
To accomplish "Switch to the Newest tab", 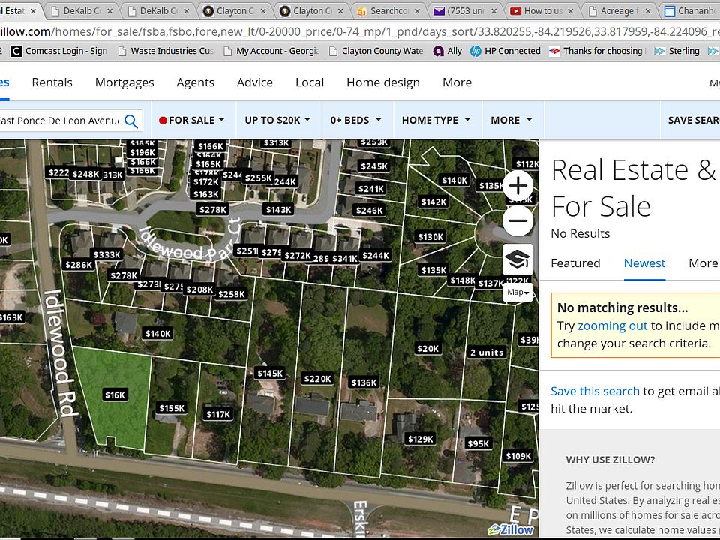I will click(644, 262).
